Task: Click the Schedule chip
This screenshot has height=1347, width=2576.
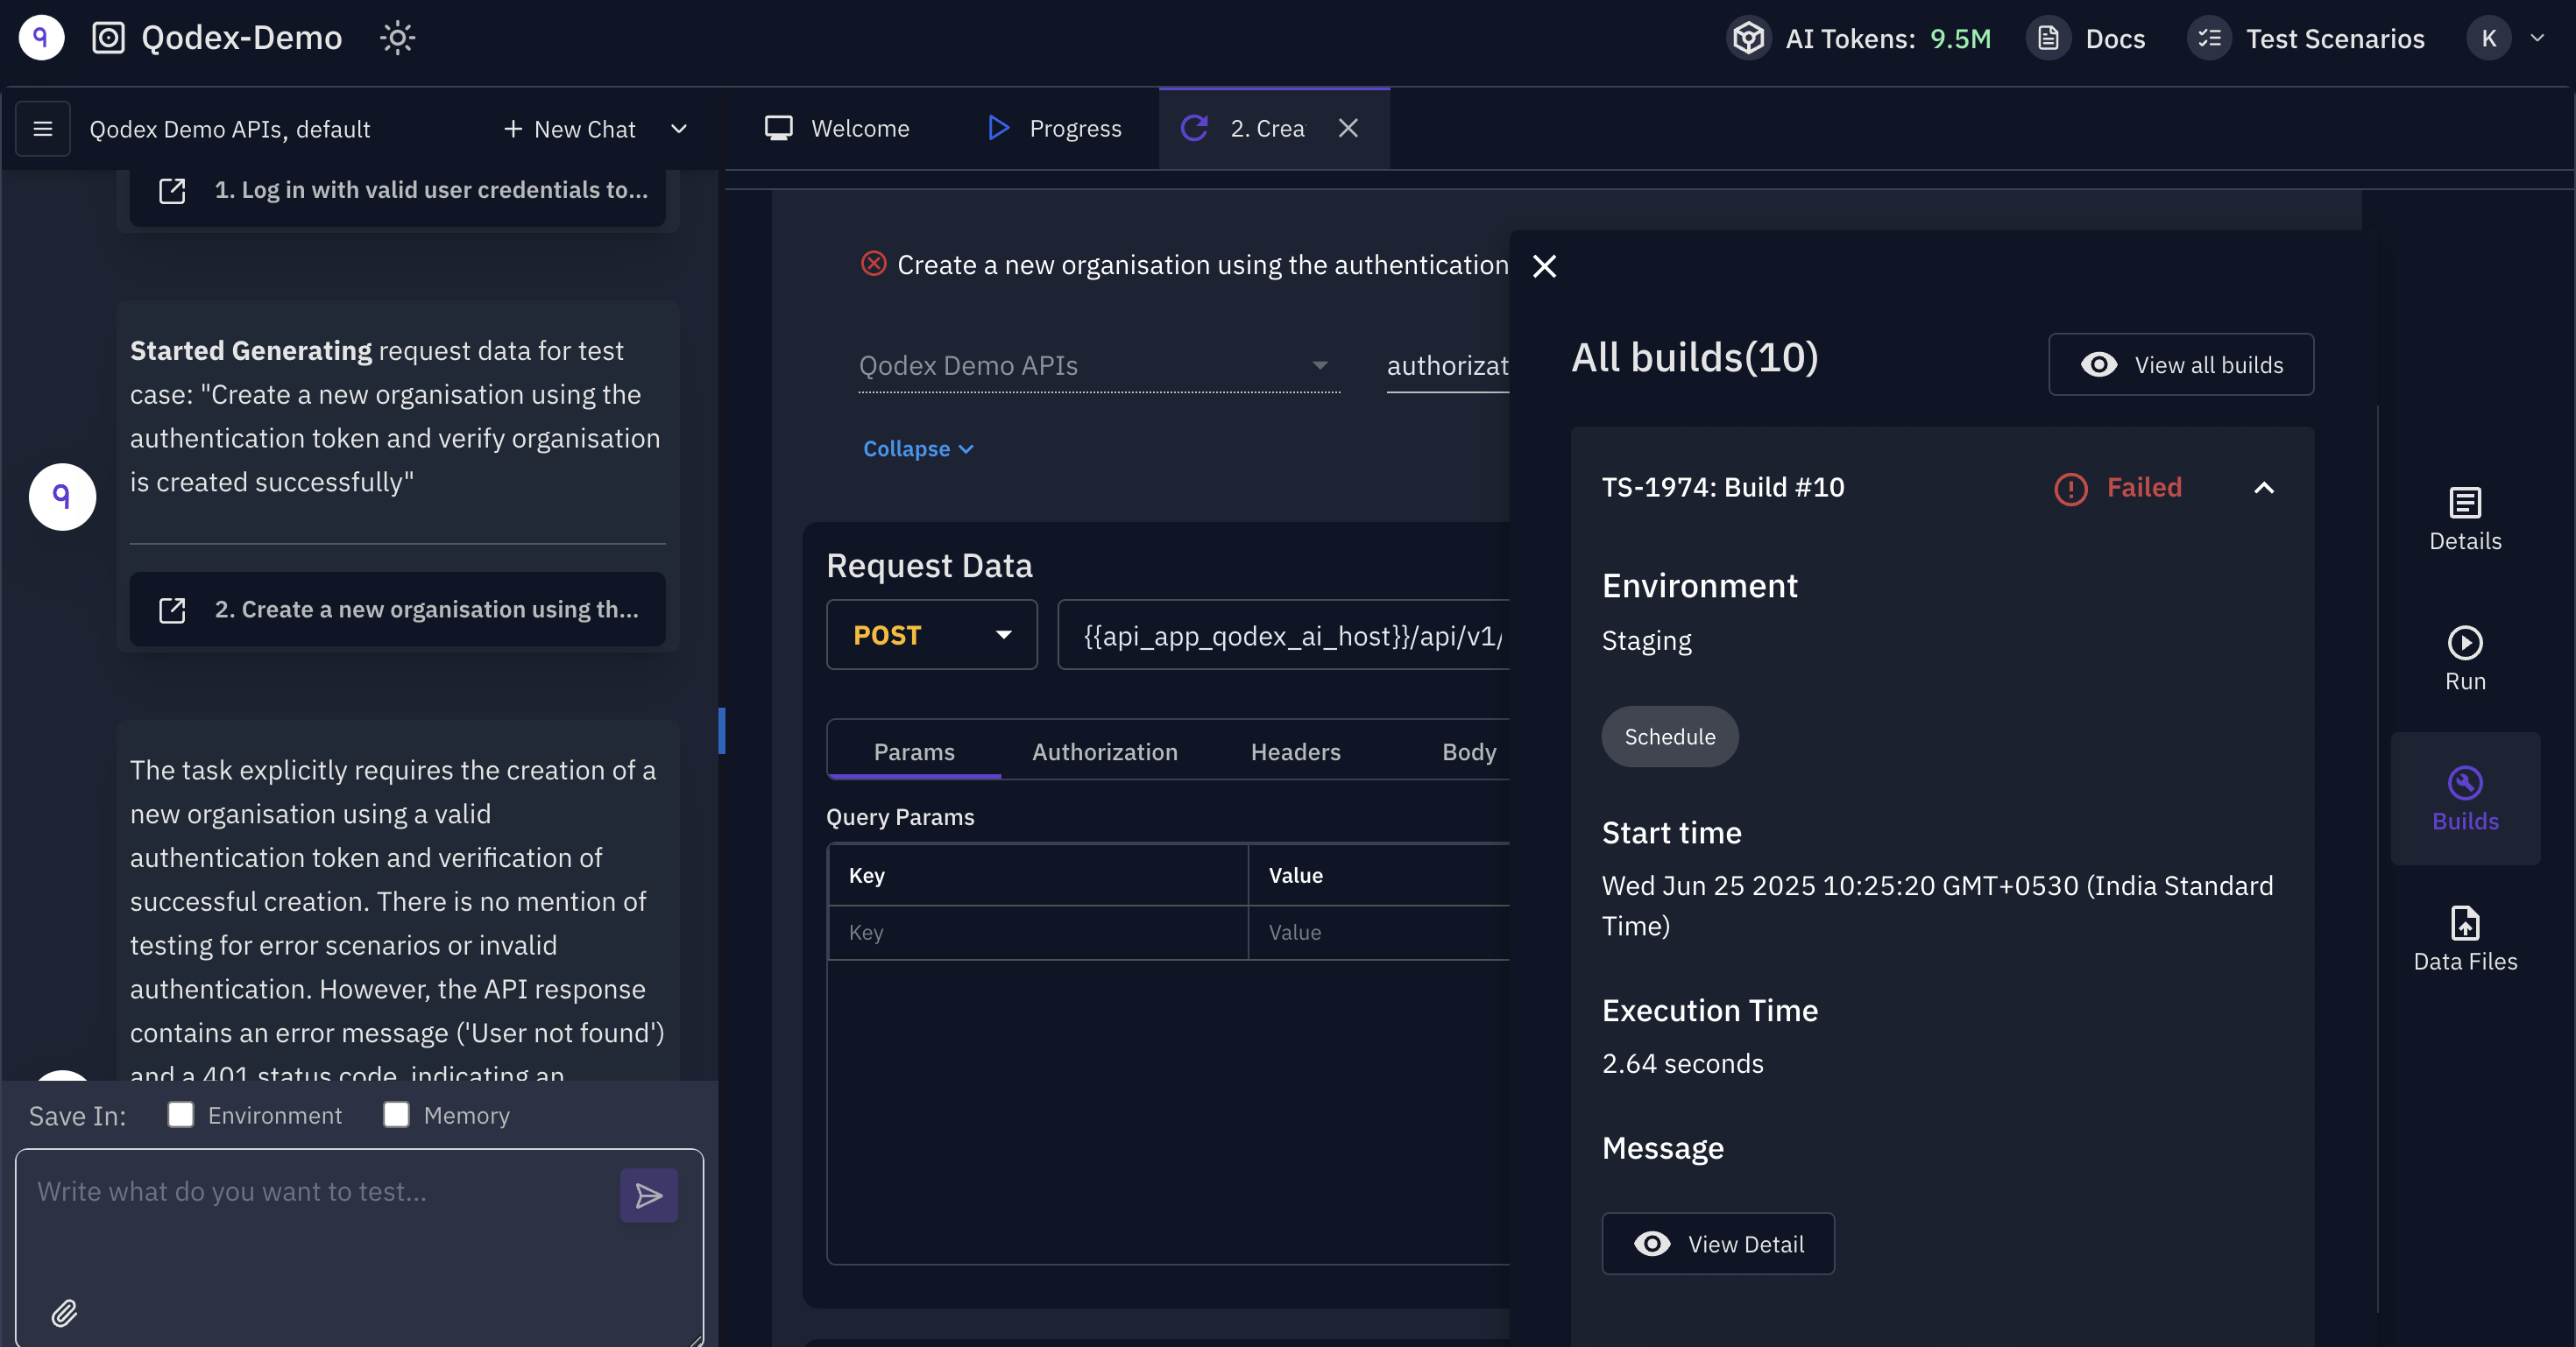Action: click(x=1669, y=737)
